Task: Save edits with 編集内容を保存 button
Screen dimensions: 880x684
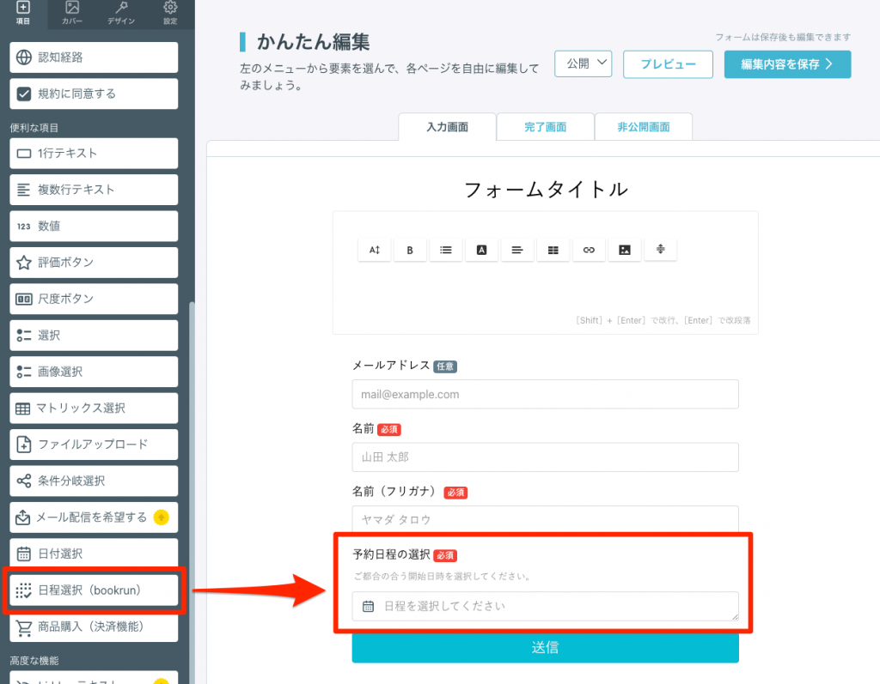Action: point(786,64)
